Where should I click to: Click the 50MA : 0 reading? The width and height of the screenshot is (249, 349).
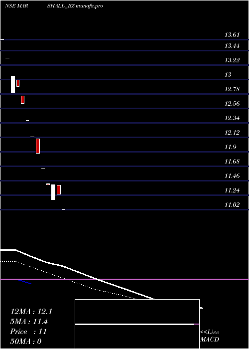[26, 342]
